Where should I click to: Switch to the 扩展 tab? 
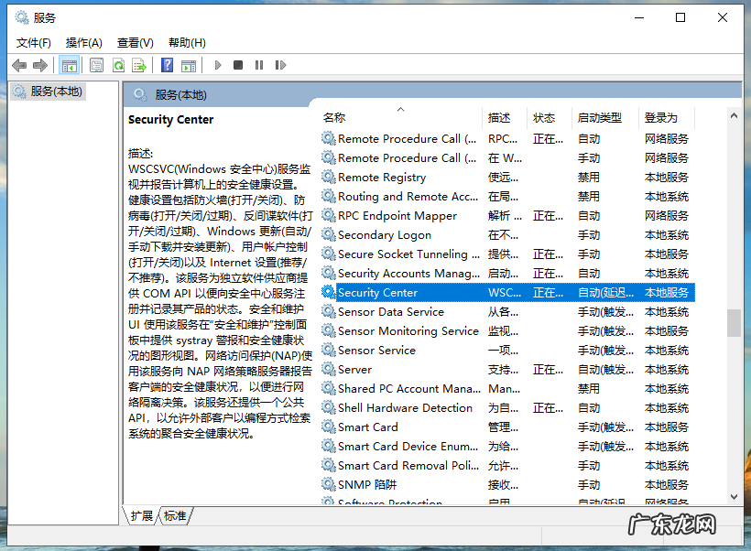point(140,515)
